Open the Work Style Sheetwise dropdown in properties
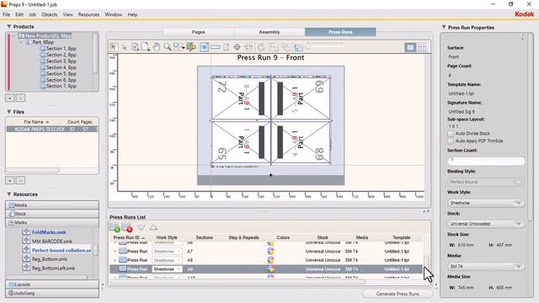Image resolution: width=539 pixels, height=303 pixels. [x=486, y=203]
